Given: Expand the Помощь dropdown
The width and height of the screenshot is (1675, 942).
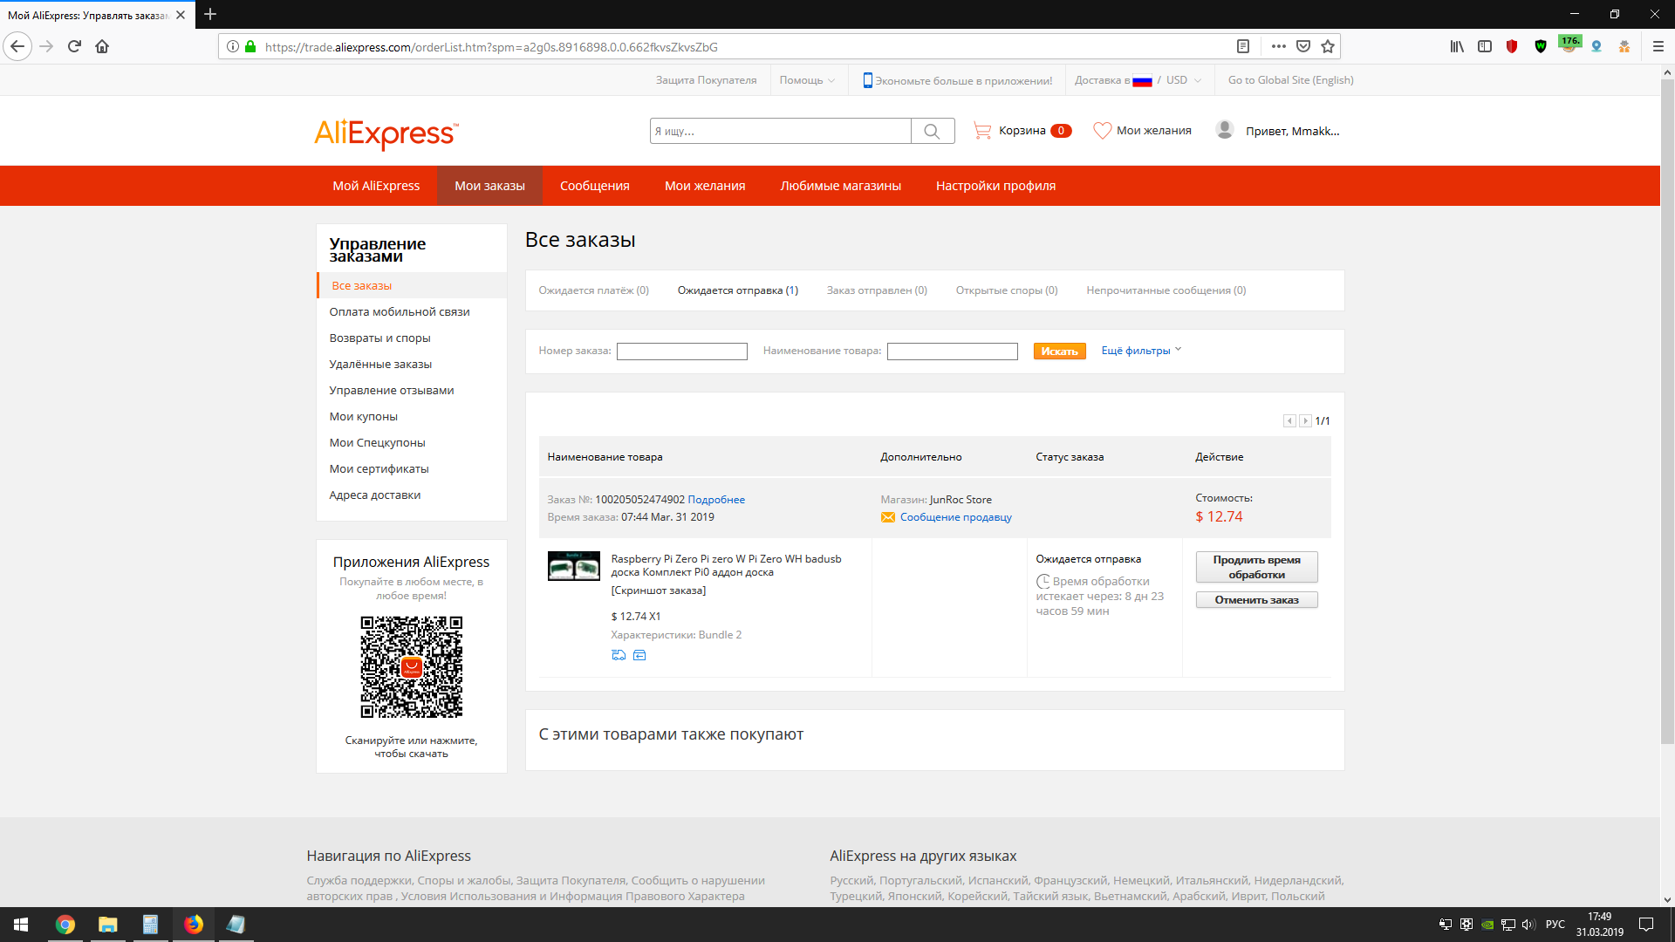Looking at the screenshot, I should coord(807,80).
